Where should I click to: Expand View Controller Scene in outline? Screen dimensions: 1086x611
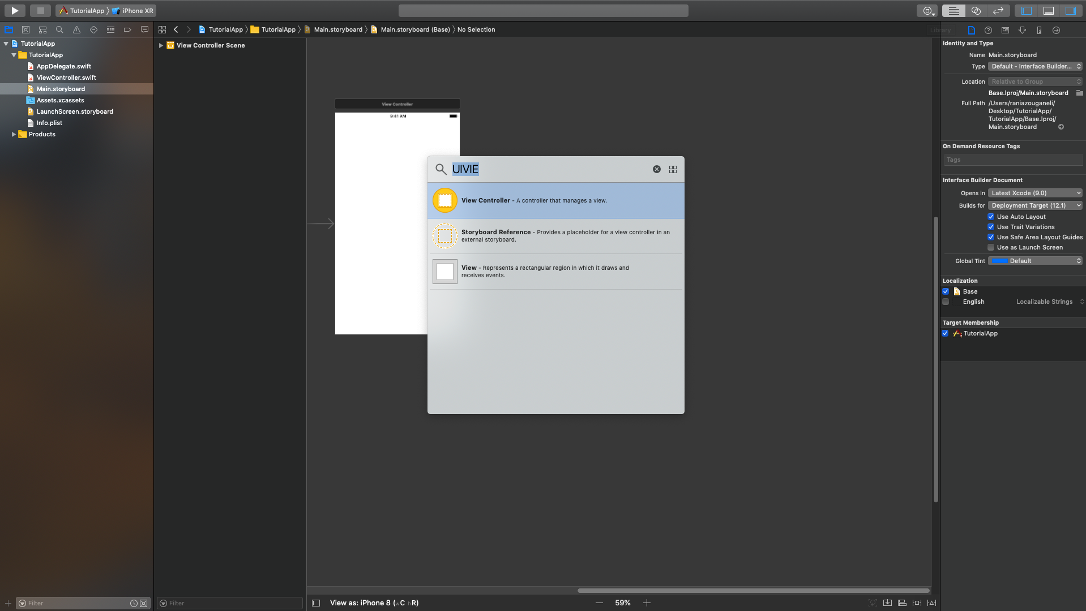pos(161,45)
